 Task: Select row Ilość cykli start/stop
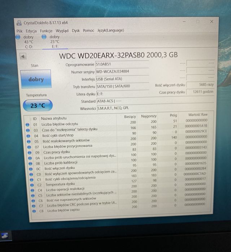117,134
